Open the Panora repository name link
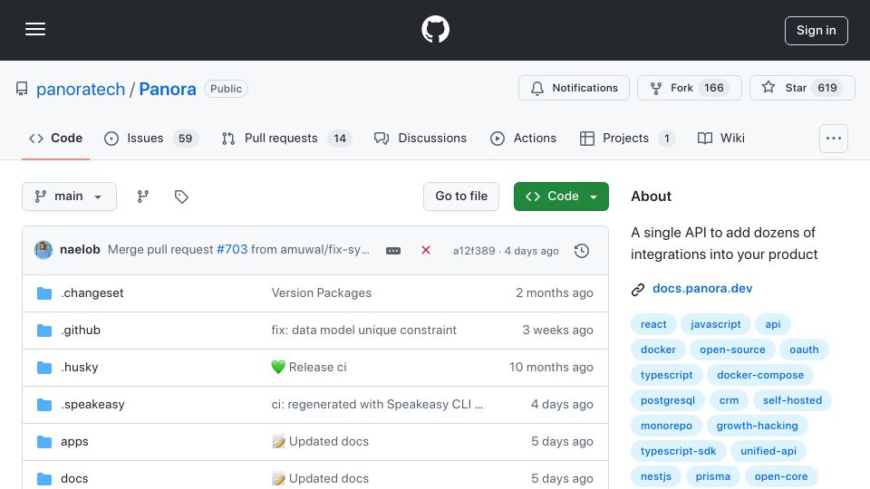 168,89
